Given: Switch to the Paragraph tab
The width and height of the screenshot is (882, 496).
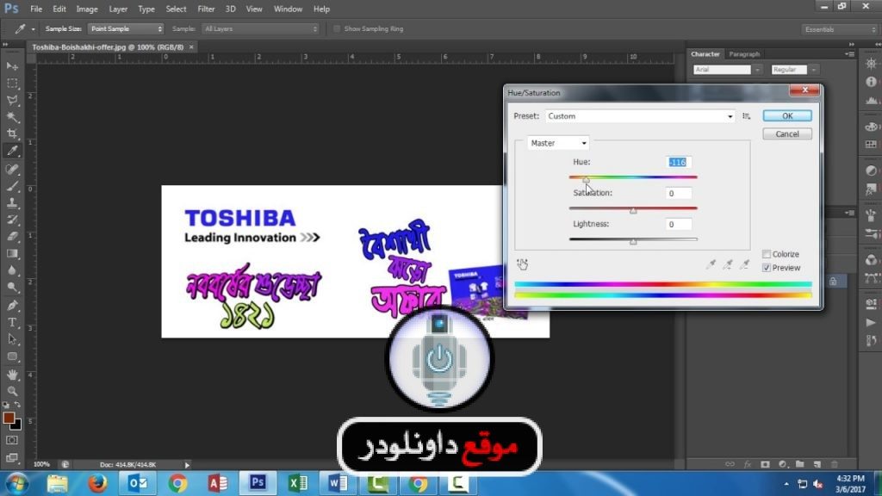Looking at the screenshot, I should point(744,54).
